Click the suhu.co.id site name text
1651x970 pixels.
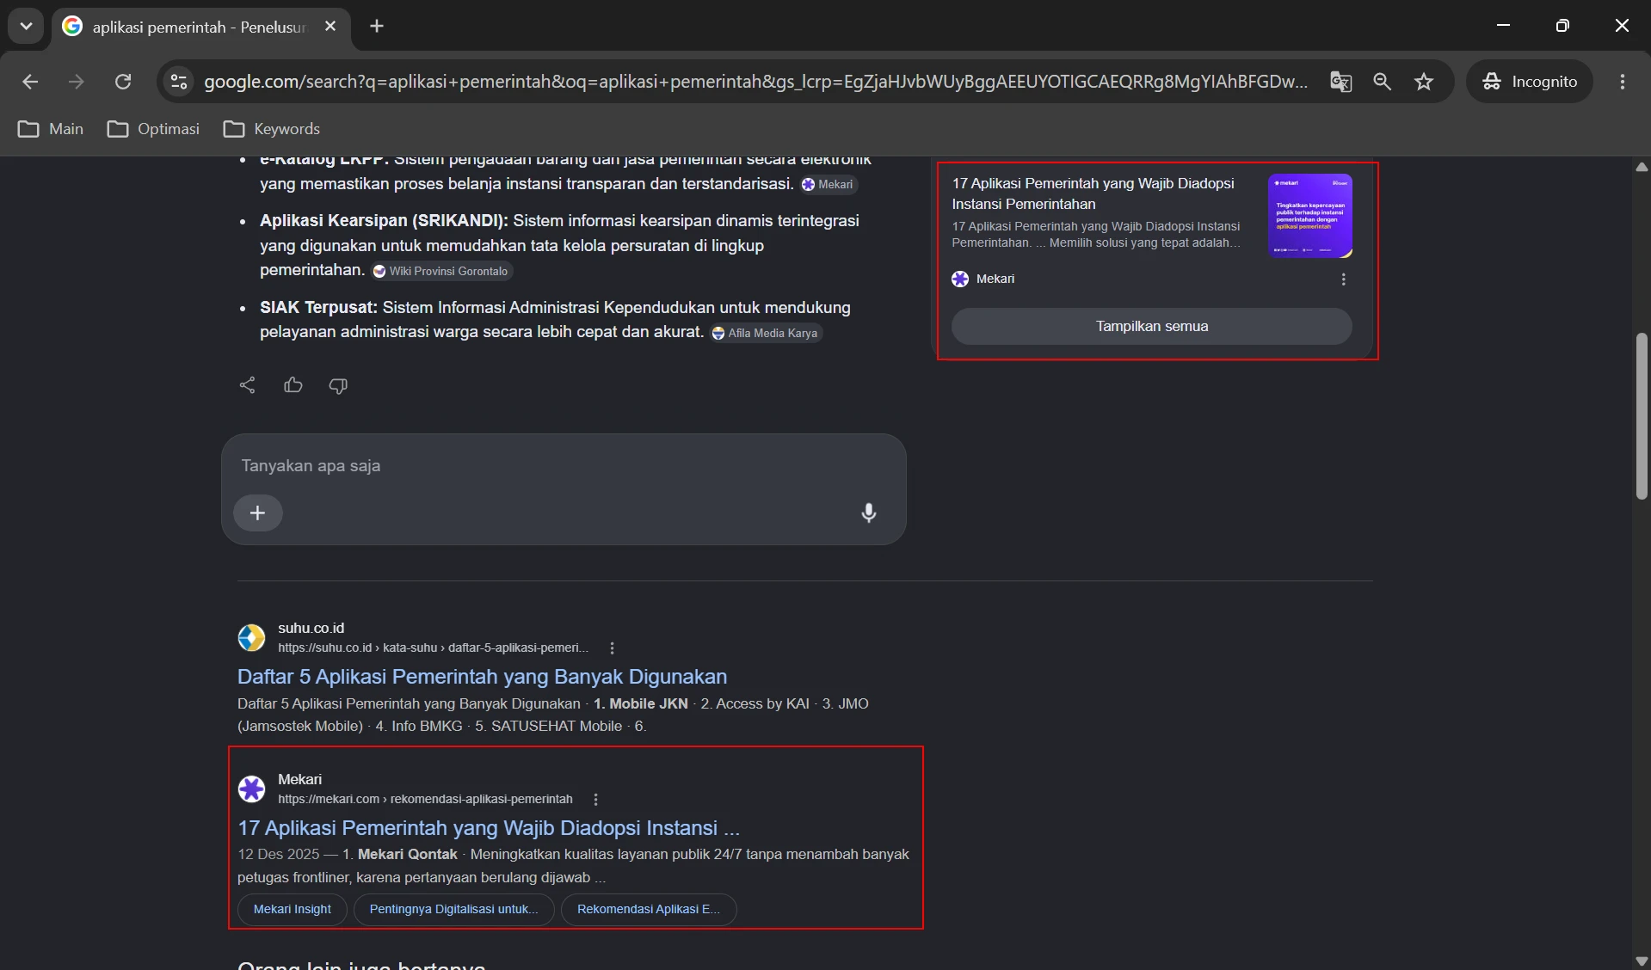pos(311,628)
